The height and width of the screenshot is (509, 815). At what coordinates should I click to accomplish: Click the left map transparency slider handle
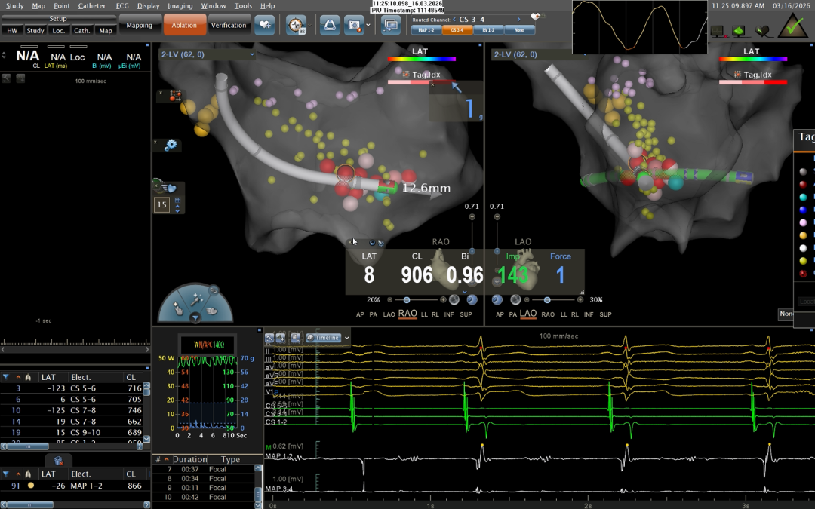tap(407, 300)
